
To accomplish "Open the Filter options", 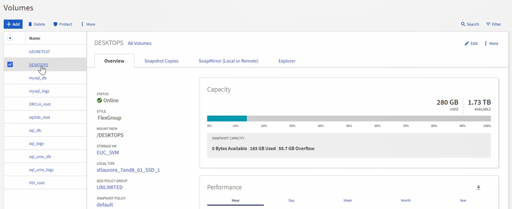I will click(488, 24).
